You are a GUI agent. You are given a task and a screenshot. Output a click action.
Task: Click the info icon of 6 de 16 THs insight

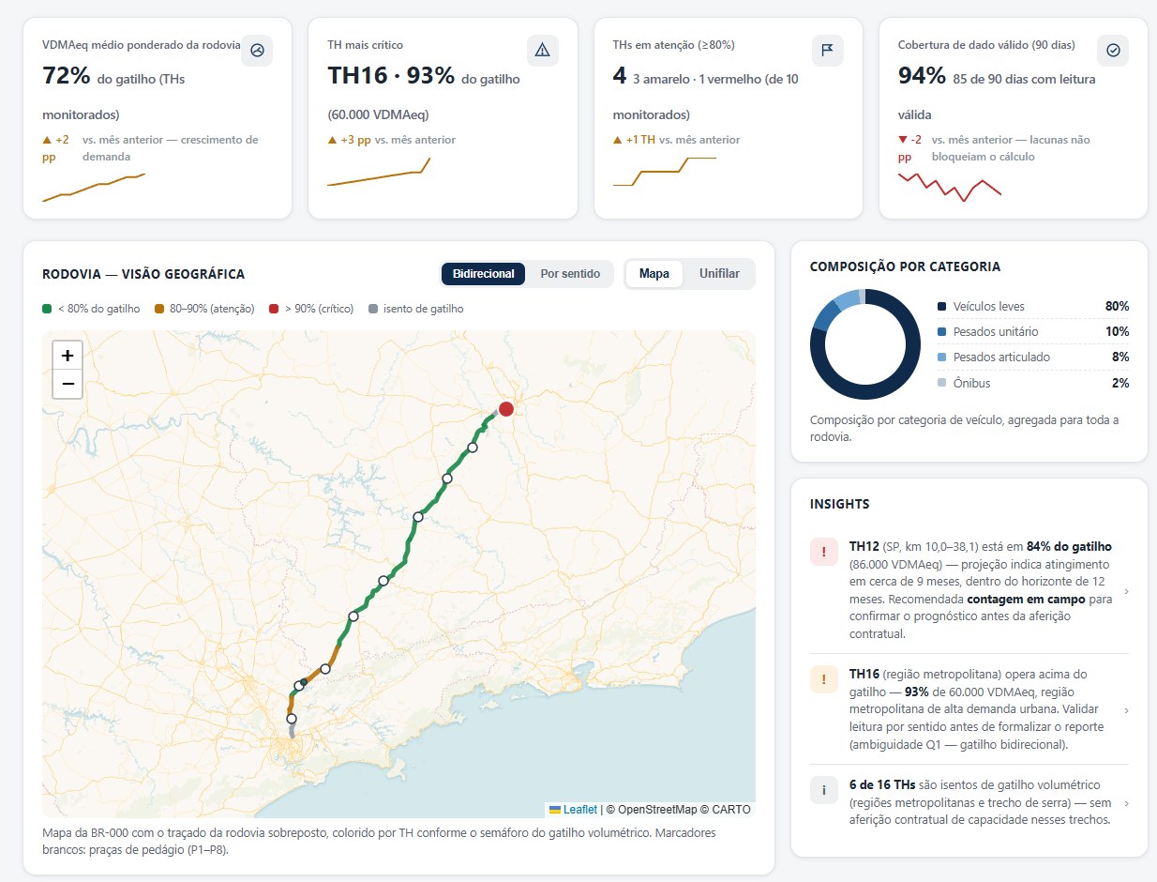pos(823,791)
